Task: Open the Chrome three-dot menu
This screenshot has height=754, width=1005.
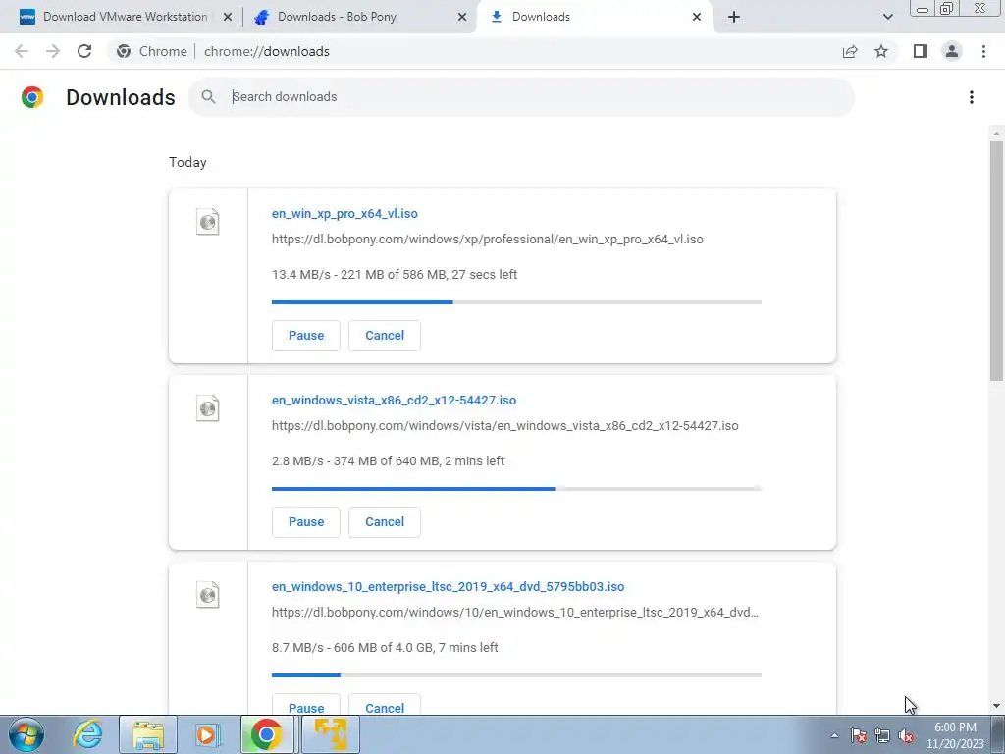Action: pyautogui.click(x=983, y=51)
